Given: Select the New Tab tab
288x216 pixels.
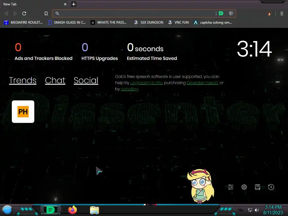Looking at the screenshot, I should pos(34,4).
